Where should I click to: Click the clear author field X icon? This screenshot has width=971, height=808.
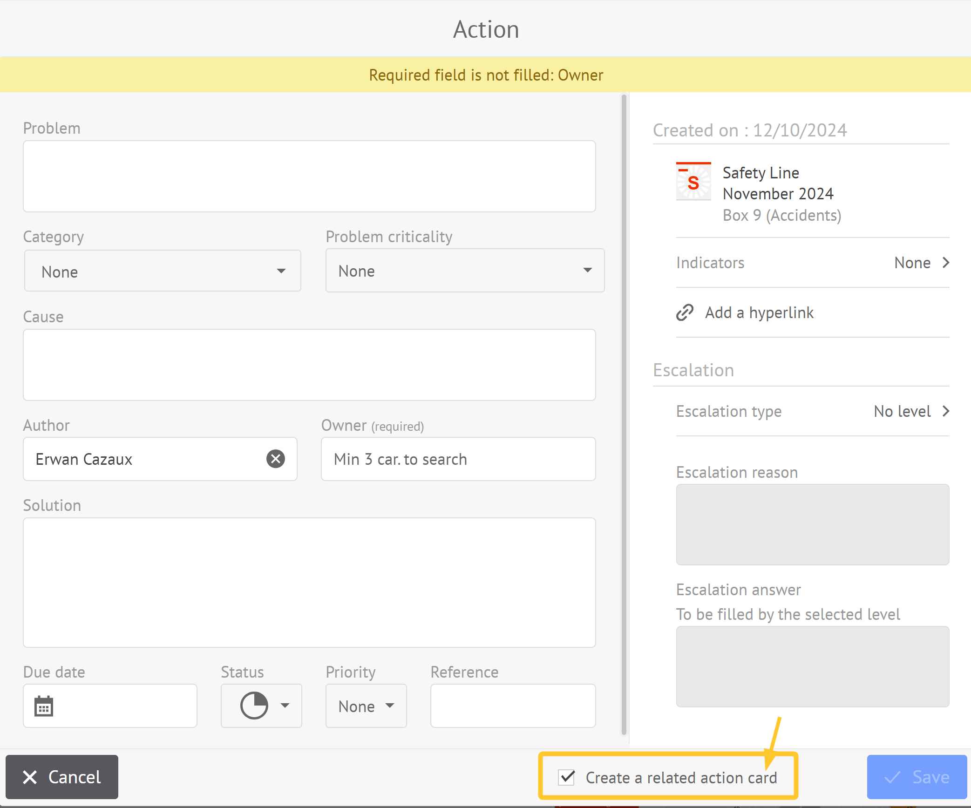pyautogui.click(x=274, y=459)
